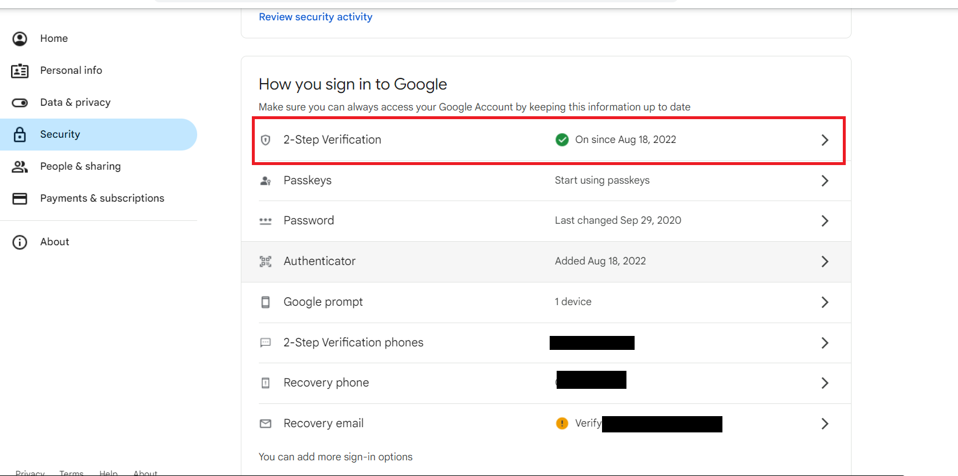958x476 pixels.
Task: Click the shield icon beside 2-Step Verification
Action: tap(266, 140)
